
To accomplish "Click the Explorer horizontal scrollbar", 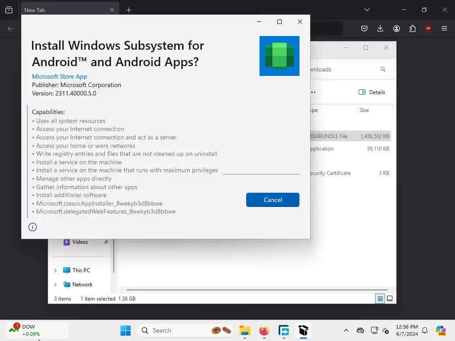I will [257, 289].
